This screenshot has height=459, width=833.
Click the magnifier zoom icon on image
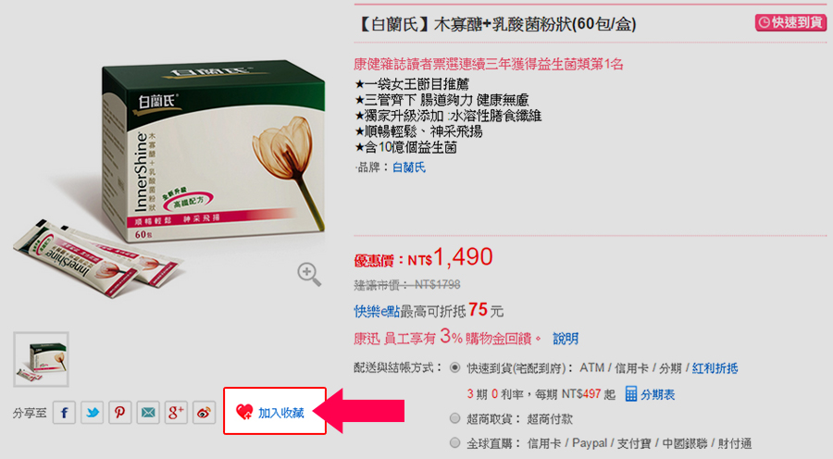pyautogui.click(x=308, y=274)
